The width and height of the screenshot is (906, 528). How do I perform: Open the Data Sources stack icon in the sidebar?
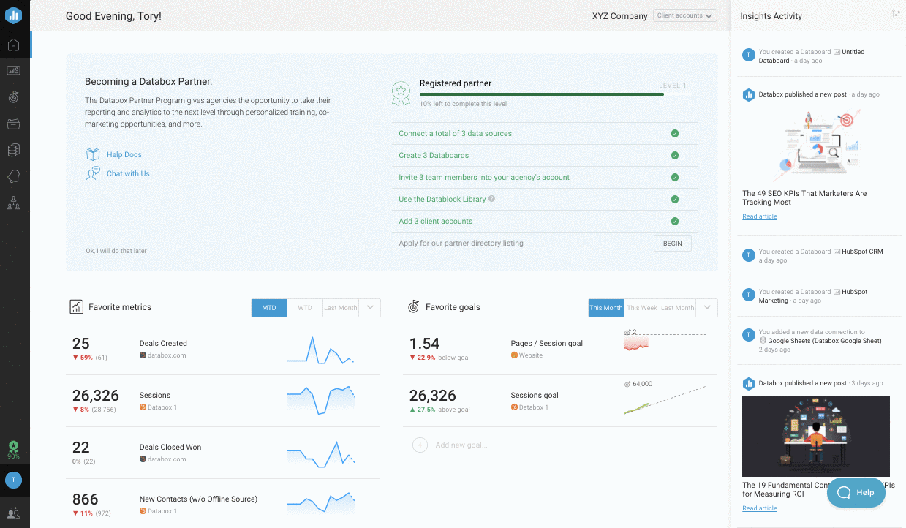[x=13, y=150]
